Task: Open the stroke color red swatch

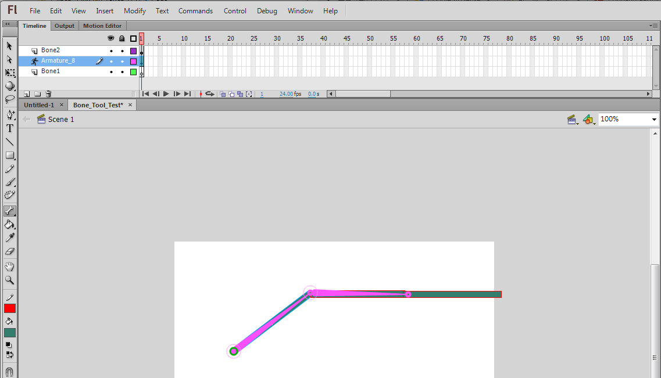Action: [10, 308]
